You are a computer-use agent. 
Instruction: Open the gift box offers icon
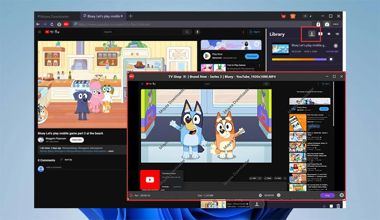pyautogui.click(x=293, y=16)
